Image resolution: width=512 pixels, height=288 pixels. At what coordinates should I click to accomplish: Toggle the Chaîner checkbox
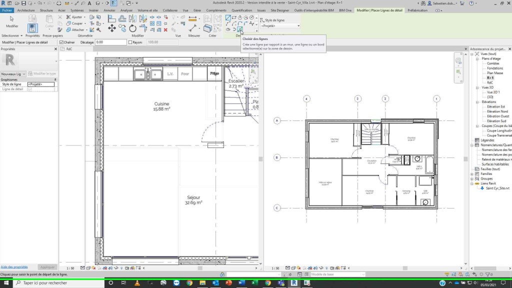(x=61, y=42)
